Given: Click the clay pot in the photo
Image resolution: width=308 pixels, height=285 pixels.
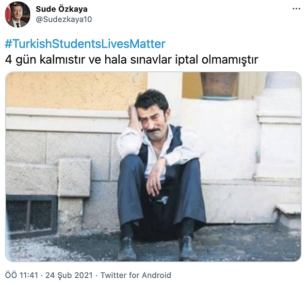Looking at the screenshot, I should pyautogui.click(x=219, y=85).
